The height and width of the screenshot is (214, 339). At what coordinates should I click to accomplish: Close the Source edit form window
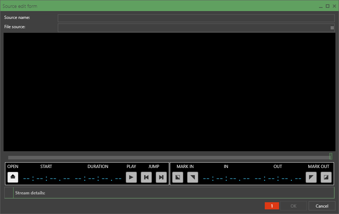click(x=334, y=6)
